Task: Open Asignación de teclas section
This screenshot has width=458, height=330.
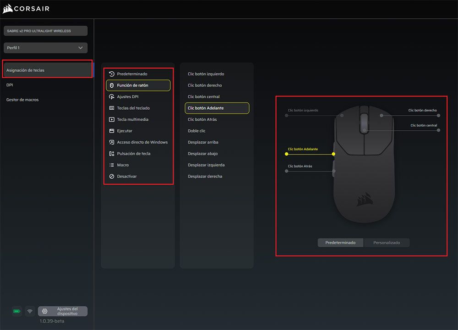Action: click(x=47, y=70)
